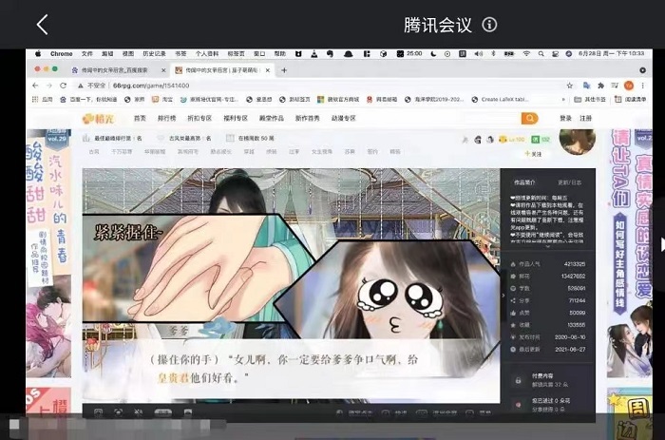Open Chrome's three-dot menu
665x440 pixels.
[x=643, y=86]
